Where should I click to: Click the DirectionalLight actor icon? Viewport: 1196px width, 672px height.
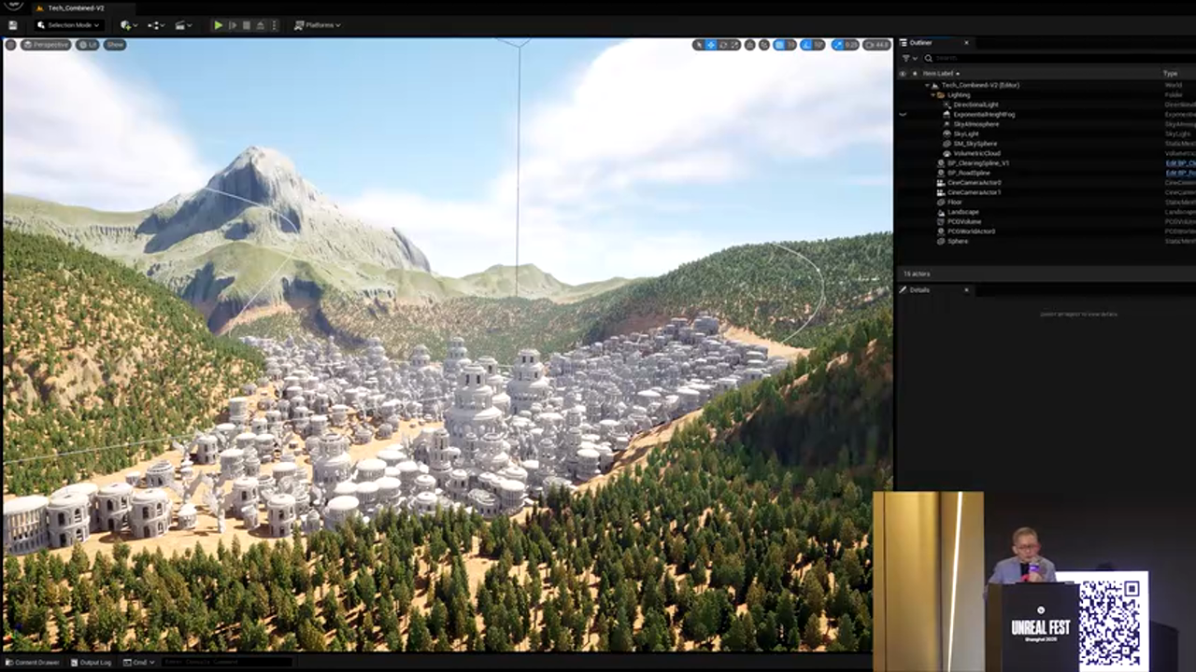pos(947,105)
